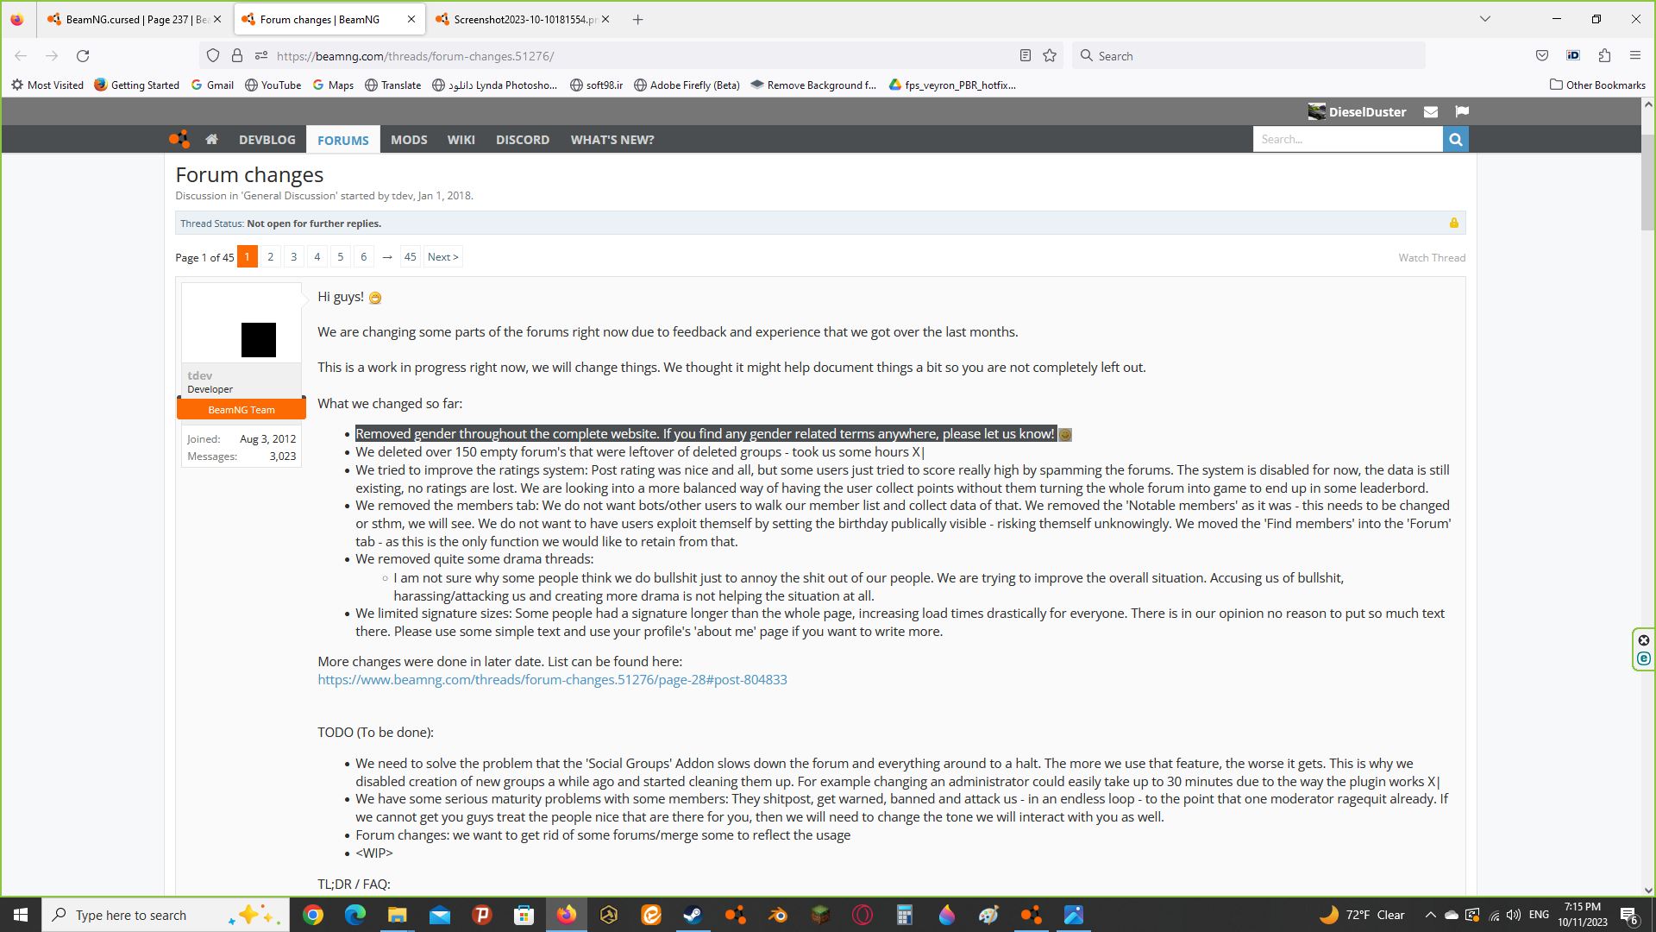Image resolution: width=1656 pixels, height=932 pixels.
Task: Open the 'General Discussion' forum link
Action: coord(289,196)
